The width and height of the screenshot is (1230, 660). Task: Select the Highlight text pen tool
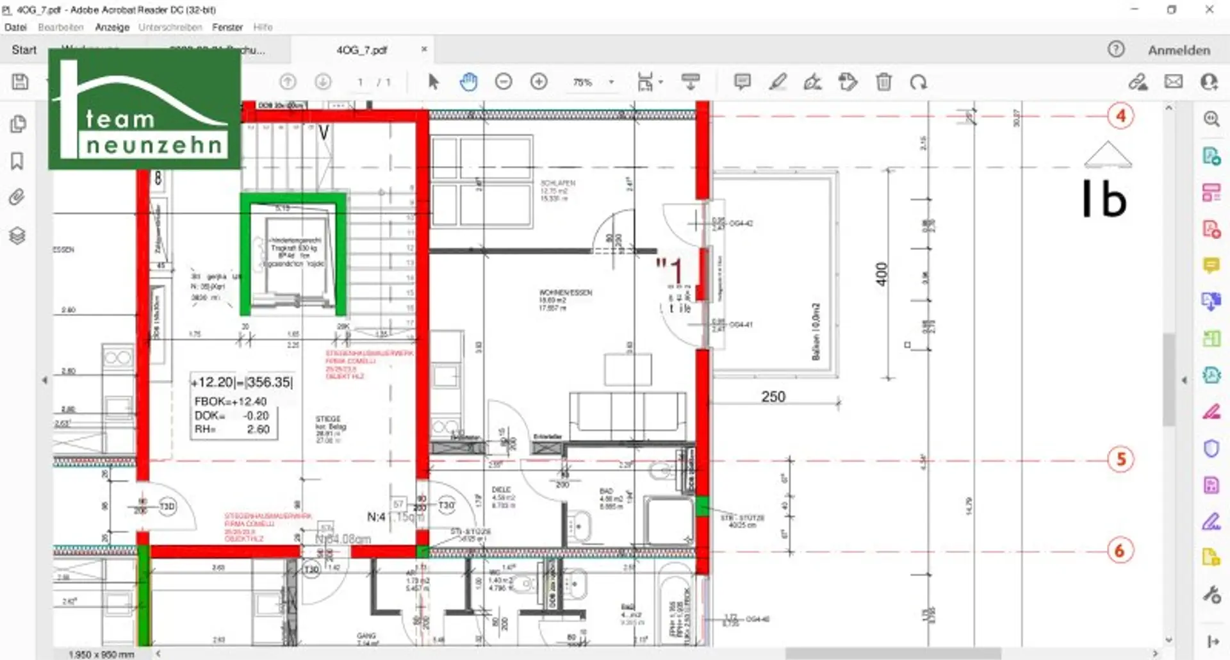tap(778, 82)
